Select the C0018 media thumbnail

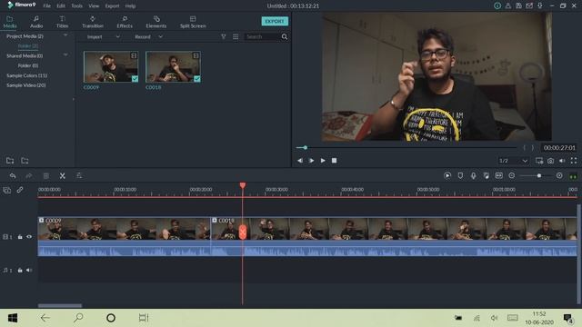pyautogui.click(x=173, y=66)
